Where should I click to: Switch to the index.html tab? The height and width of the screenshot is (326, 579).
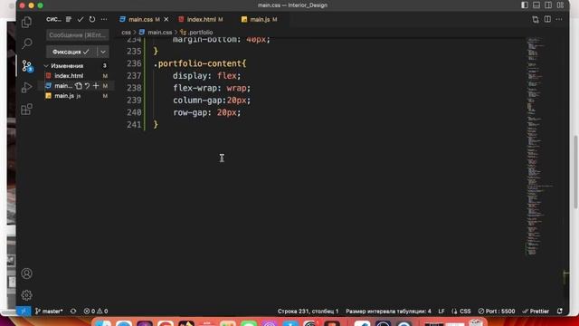pyautogui.click(x=201, y=19)
